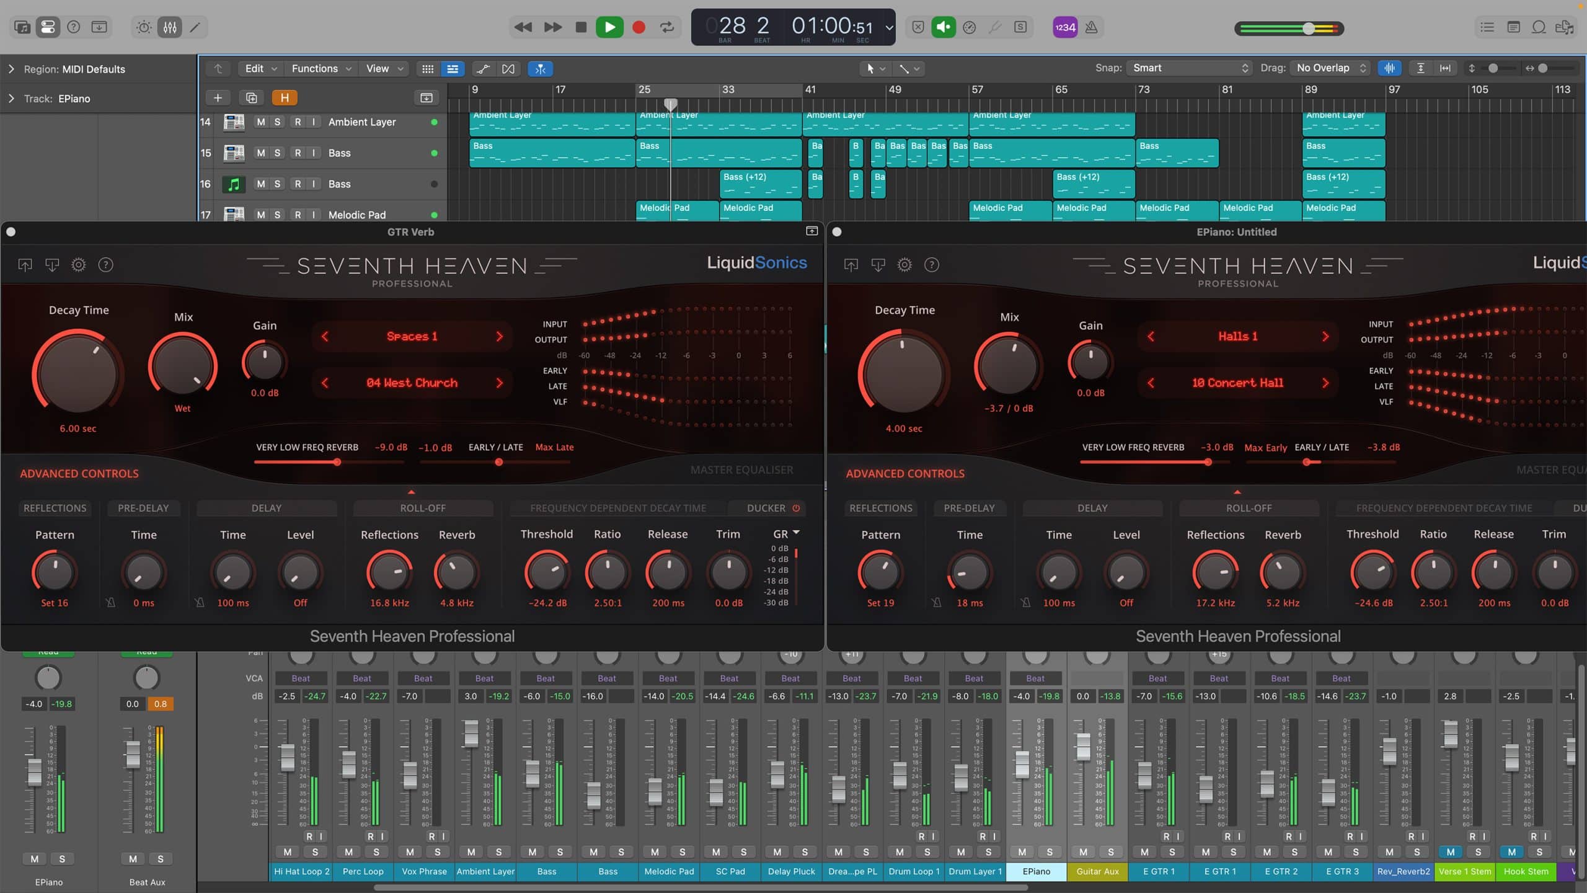Toggle the Metronome click icon
Viewport: 1587px width, 893px height.
[1092, 27]
